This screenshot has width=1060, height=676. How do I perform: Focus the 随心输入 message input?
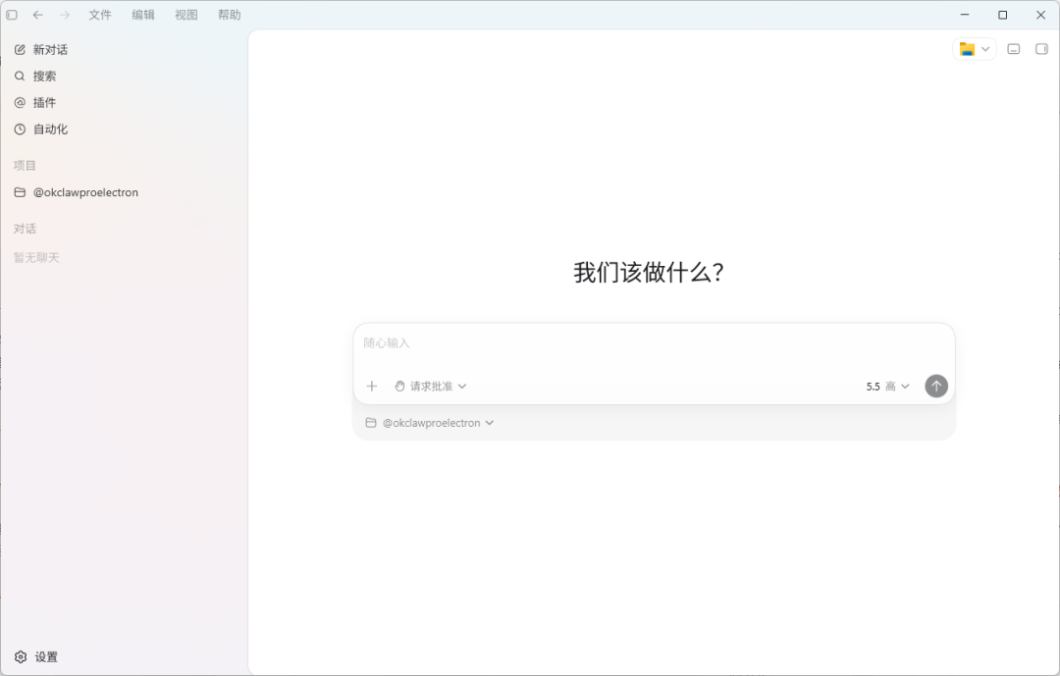coord(654,343)
